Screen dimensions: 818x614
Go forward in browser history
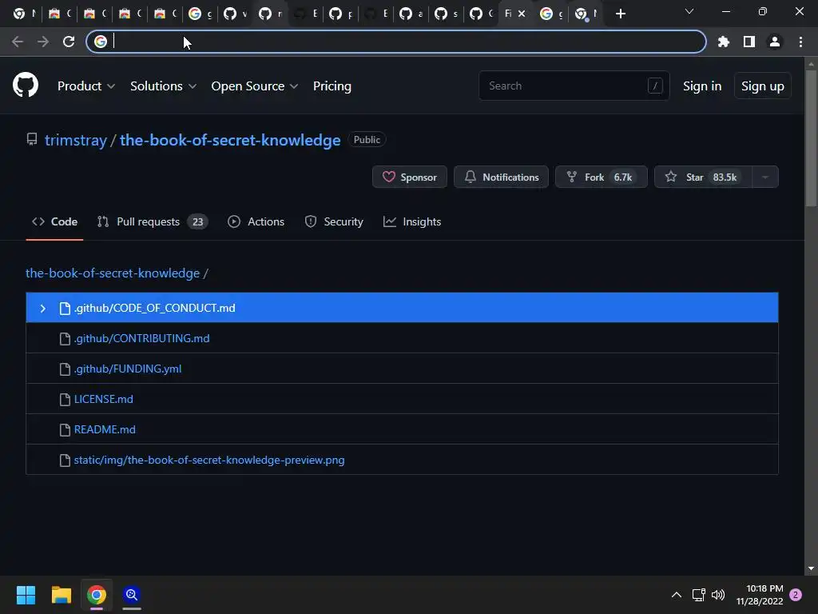tap(43, 42)
